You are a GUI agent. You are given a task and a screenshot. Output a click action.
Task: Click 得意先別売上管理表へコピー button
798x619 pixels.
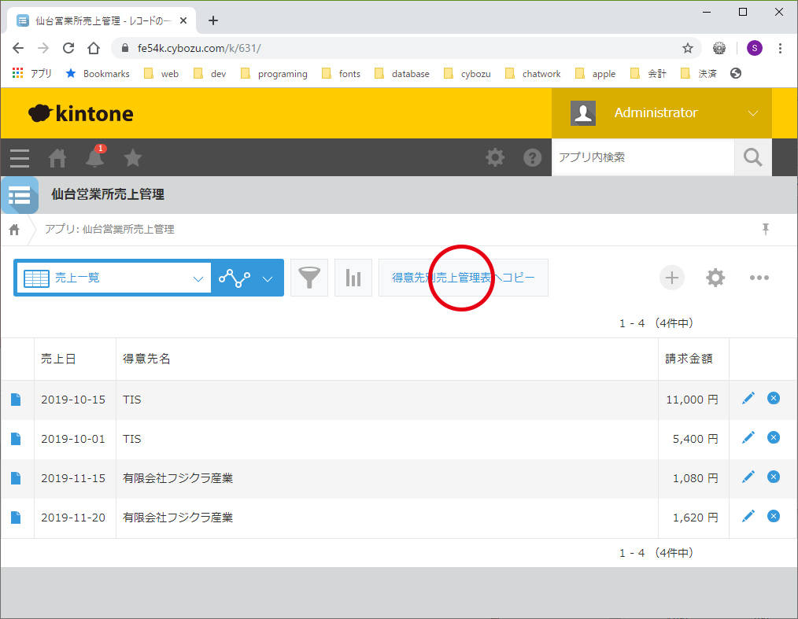pyautogui.click(x=463, y=278)
